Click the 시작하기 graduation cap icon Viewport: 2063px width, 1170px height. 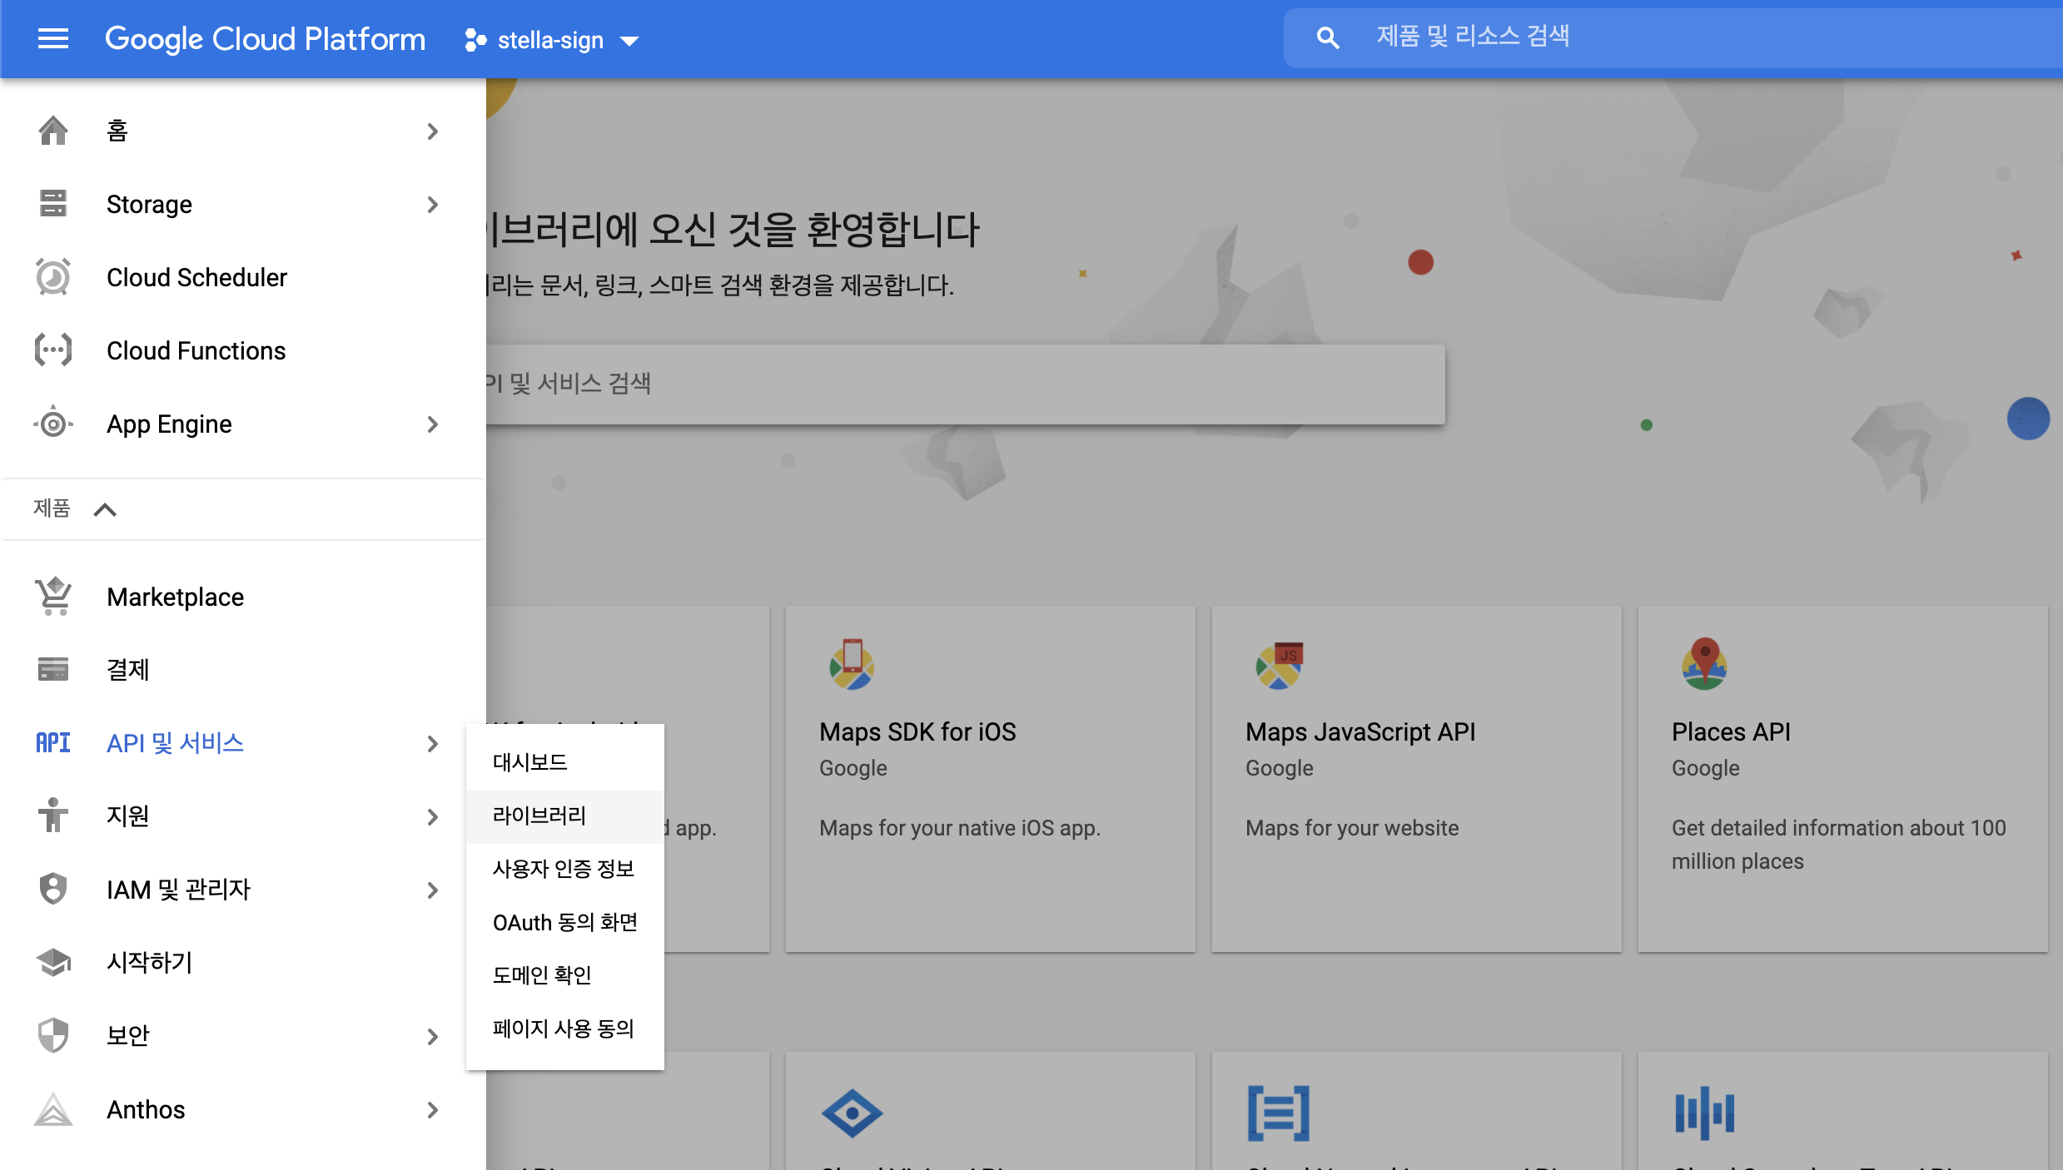[x=53, y=963]
